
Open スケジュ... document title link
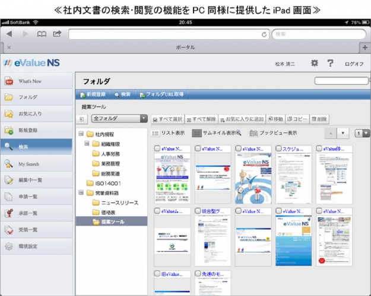[x=293, y=149]
